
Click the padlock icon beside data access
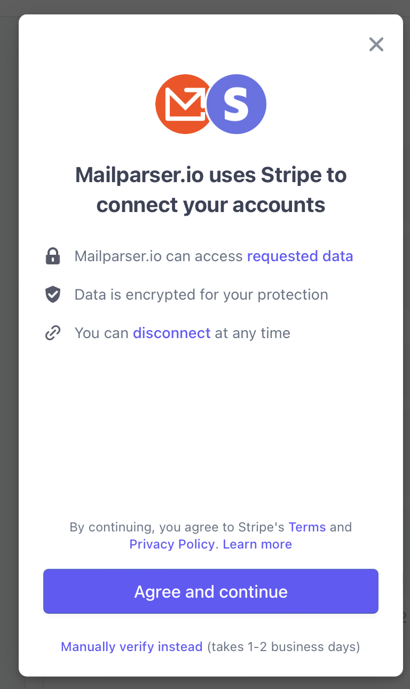[53, 256]
